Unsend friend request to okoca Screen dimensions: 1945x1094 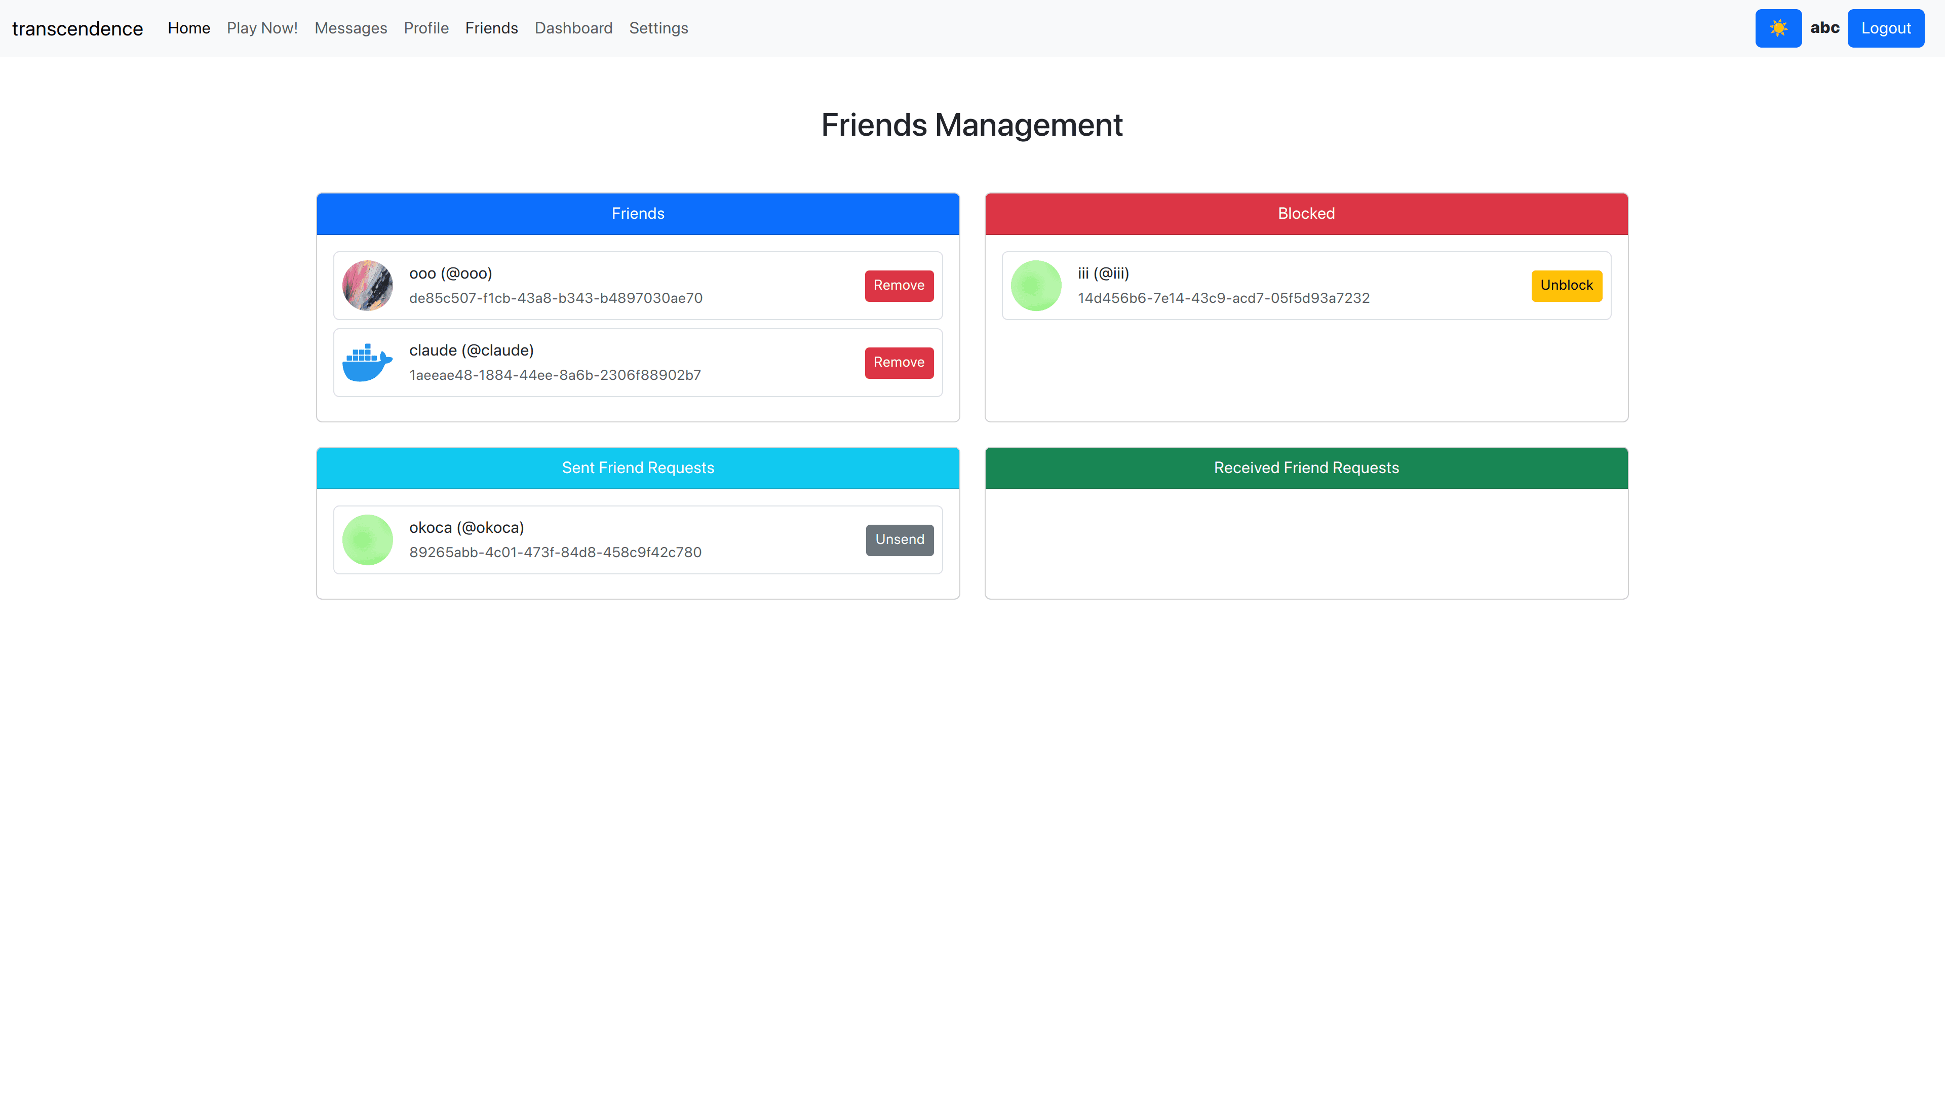899,540
